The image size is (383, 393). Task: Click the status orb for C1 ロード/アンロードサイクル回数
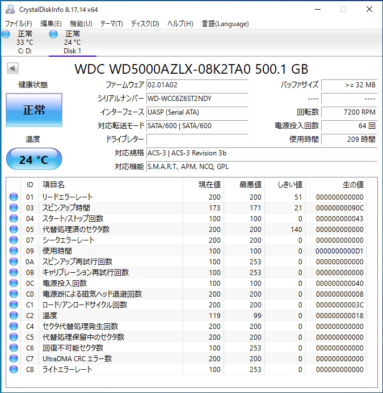(14, 305)
